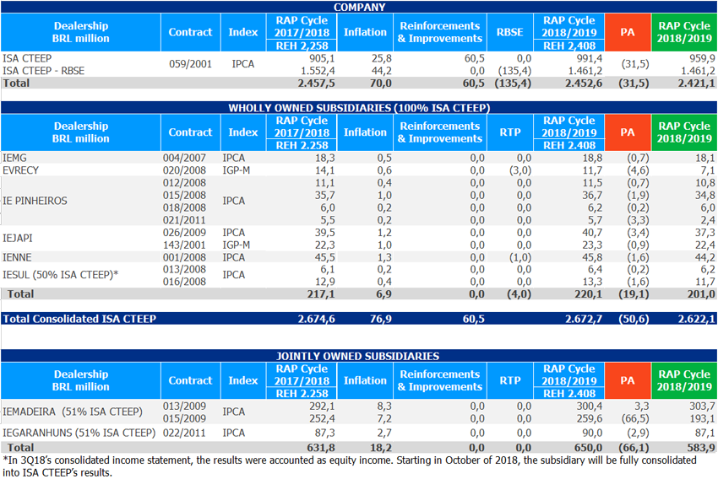The image size is (718, 479).
Task: Click the RBSE column header
Action: [510, 32]
